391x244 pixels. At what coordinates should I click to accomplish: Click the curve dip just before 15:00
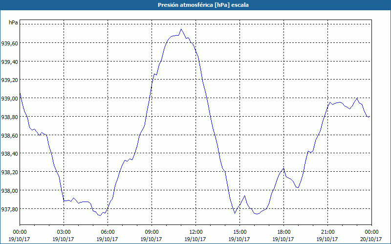pos(235,213)
